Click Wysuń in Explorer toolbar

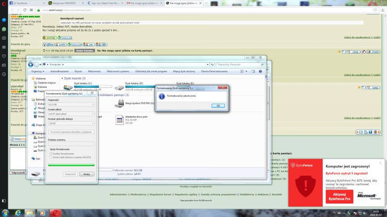tap(78, 71)
